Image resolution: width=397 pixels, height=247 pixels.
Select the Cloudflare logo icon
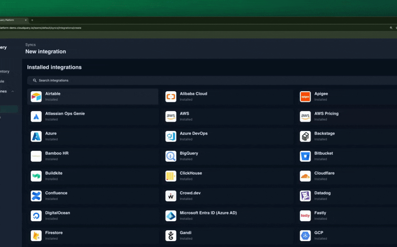(305, 176)
